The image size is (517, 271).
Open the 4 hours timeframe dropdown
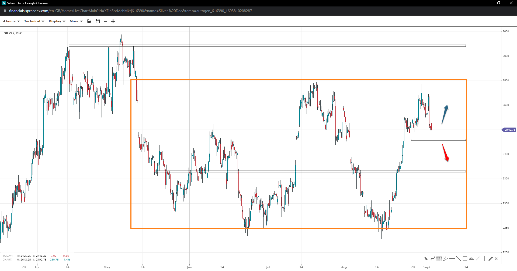pos(11,21)
